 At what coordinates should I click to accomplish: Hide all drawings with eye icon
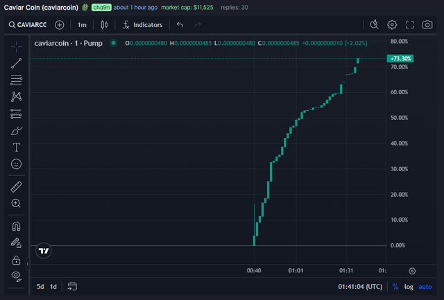point(17,276)
